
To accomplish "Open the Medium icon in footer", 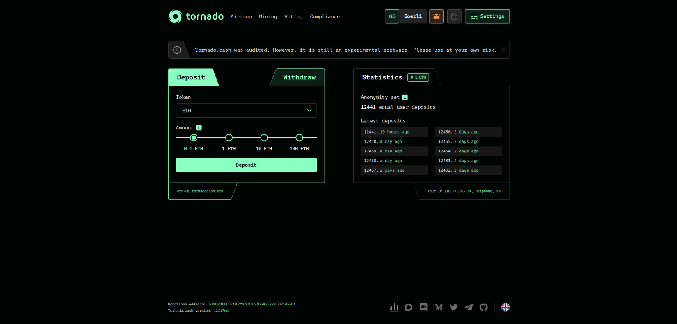I will click(439, 307).
